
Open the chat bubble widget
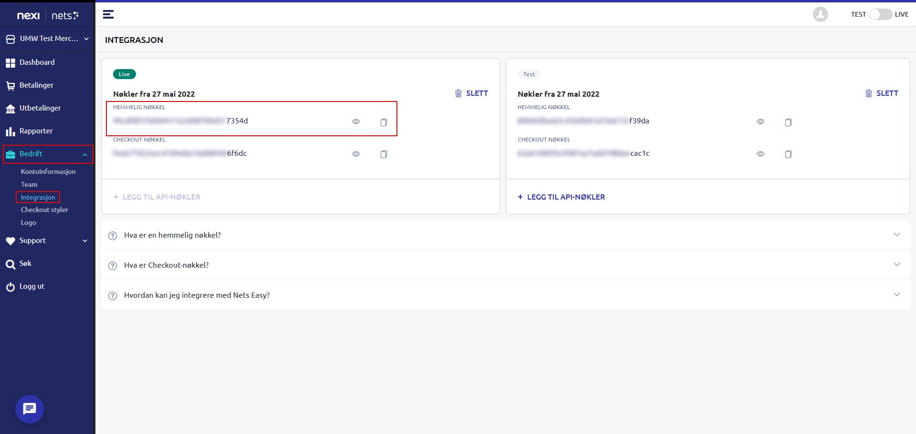pos(30,409)
